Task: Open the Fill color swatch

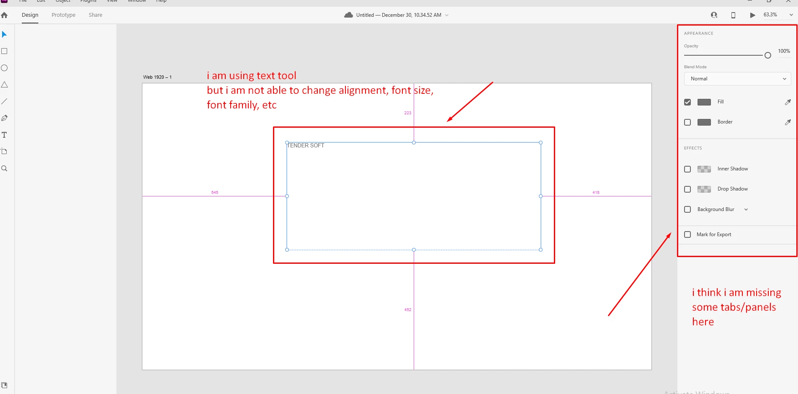Action: (x=704, y=102)
